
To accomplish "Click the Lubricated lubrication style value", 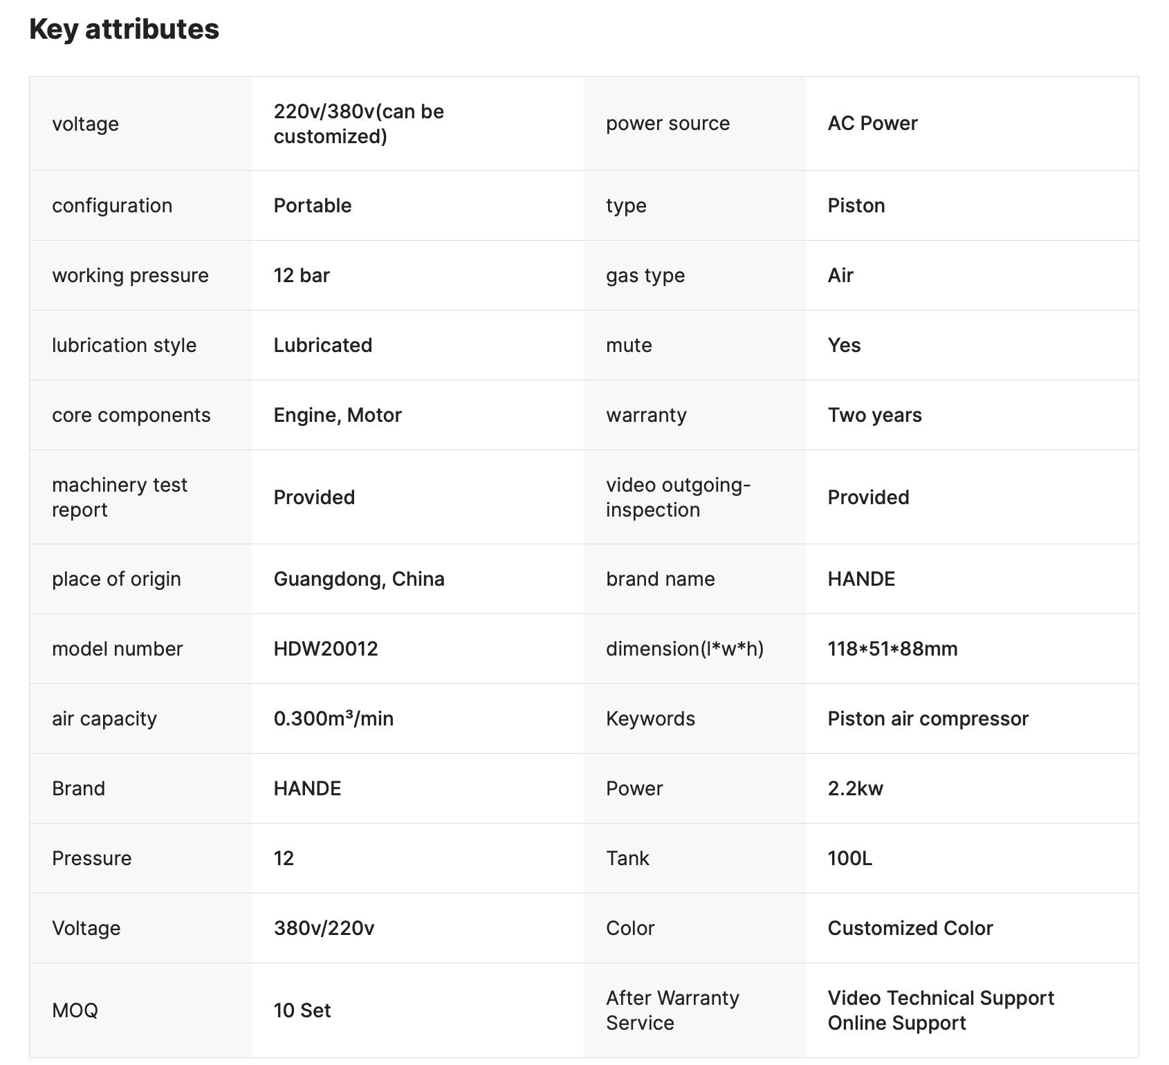I will (x=322, y=345).
